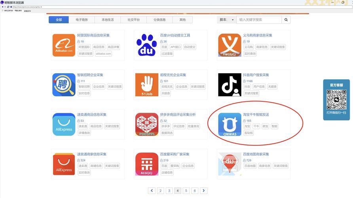
Task: Click the PDDSPPL Pinduoduo review icon
Action: click(x=146, y=124)
